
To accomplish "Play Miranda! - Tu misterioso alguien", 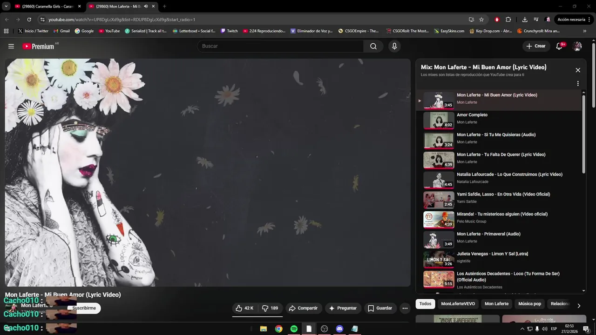I will [x=498, y=220].
